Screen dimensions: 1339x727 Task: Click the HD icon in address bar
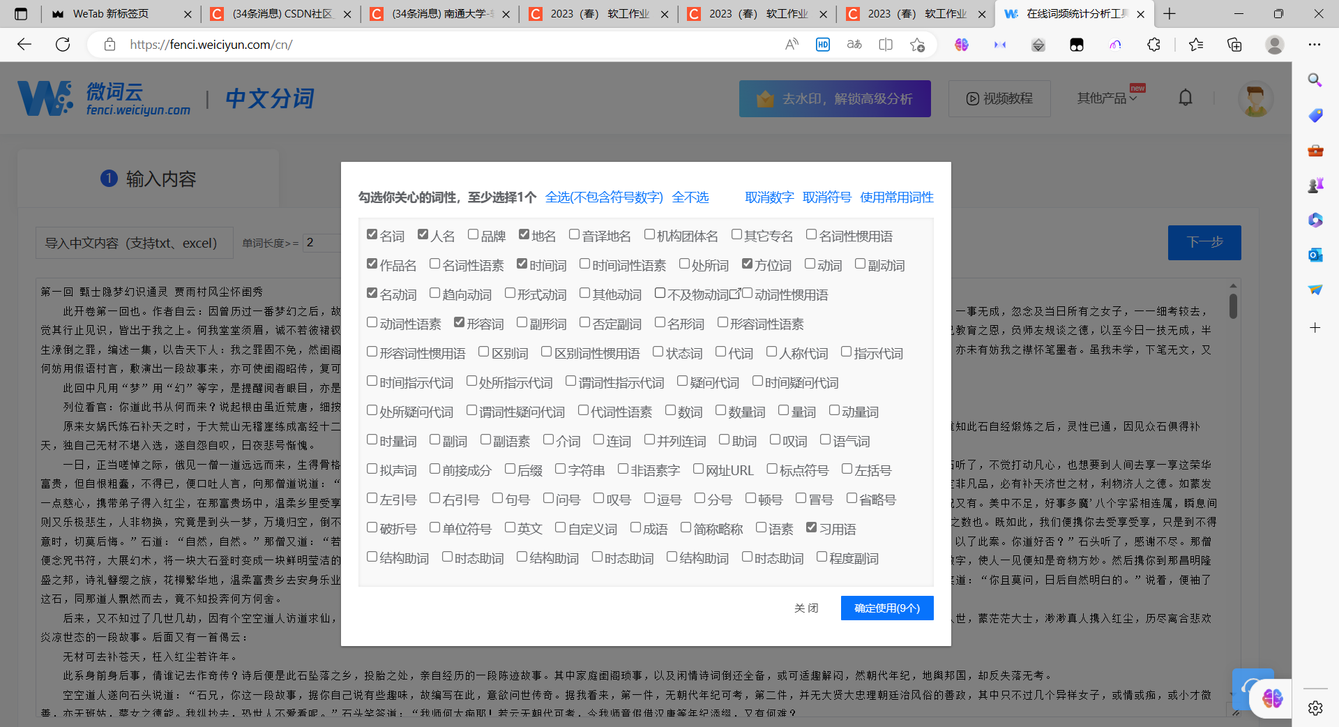(823, 45)
